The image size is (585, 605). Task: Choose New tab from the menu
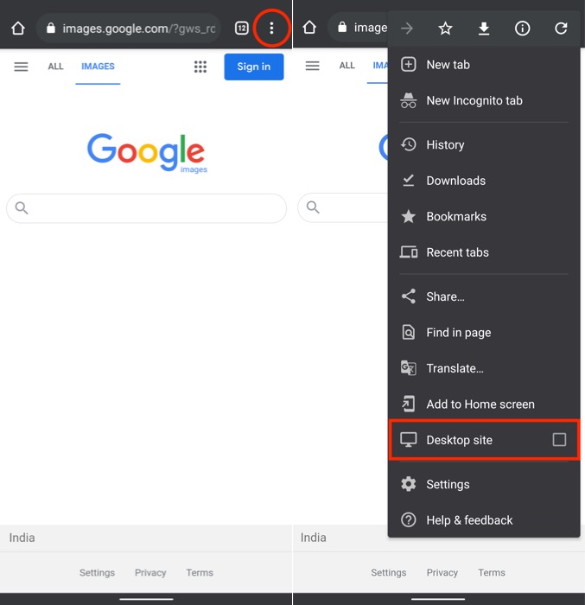[484, 65]
